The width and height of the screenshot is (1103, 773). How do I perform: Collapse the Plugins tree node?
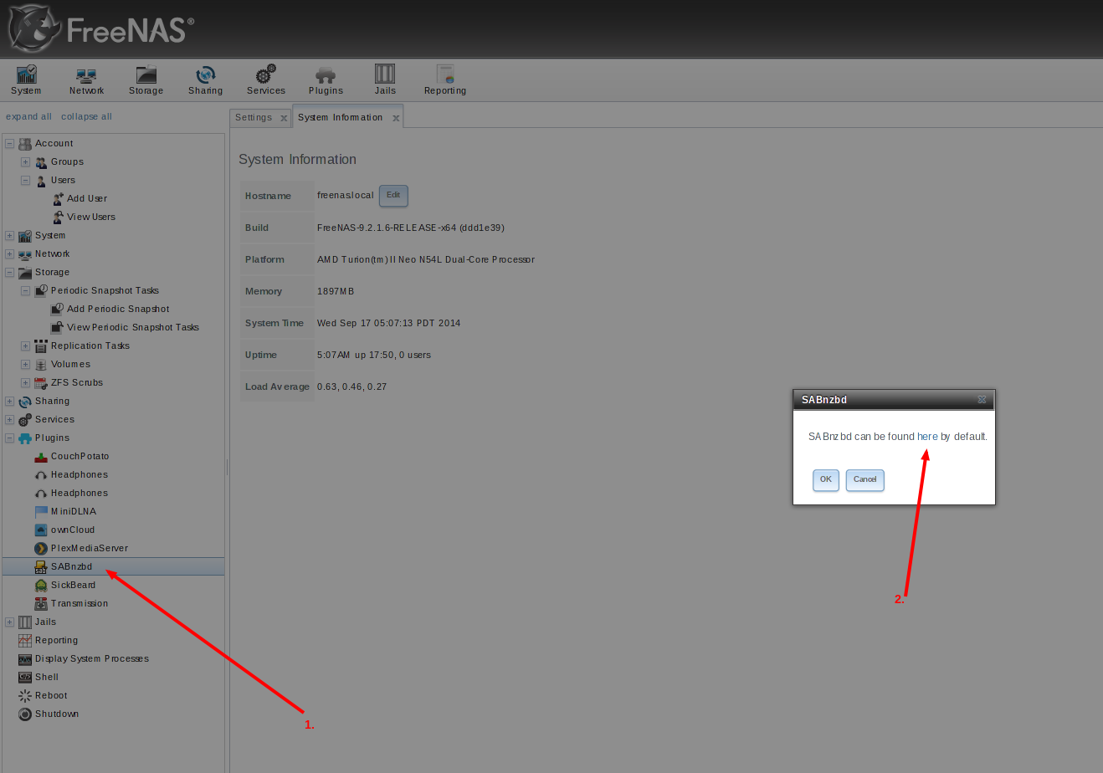10,438
